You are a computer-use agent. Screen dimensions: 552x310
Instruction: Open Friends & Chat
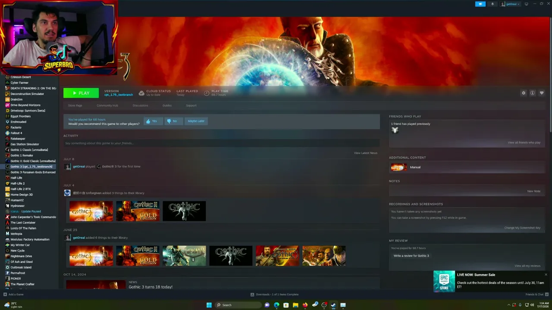[x=536, y=294]
